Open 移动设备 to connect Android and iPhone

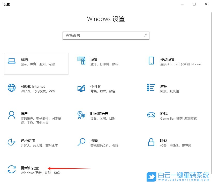(171, 62)
